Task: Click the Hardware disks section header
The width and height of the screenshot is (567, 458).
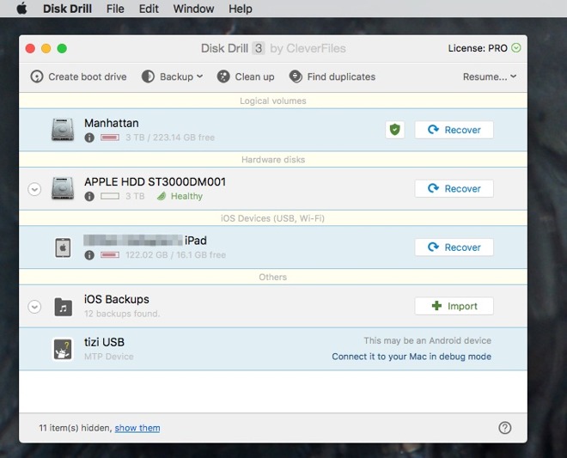Action: [x=273, y=160]
